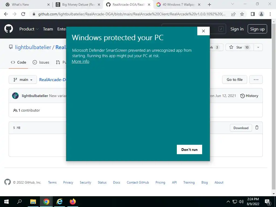This screenshot has width=276, height=207.
Task: Open the three-dots file actions menu
Action: point(256,80)
